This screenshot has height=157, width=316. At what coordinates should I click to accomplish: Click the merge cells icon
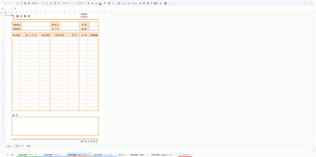(113, 3)
